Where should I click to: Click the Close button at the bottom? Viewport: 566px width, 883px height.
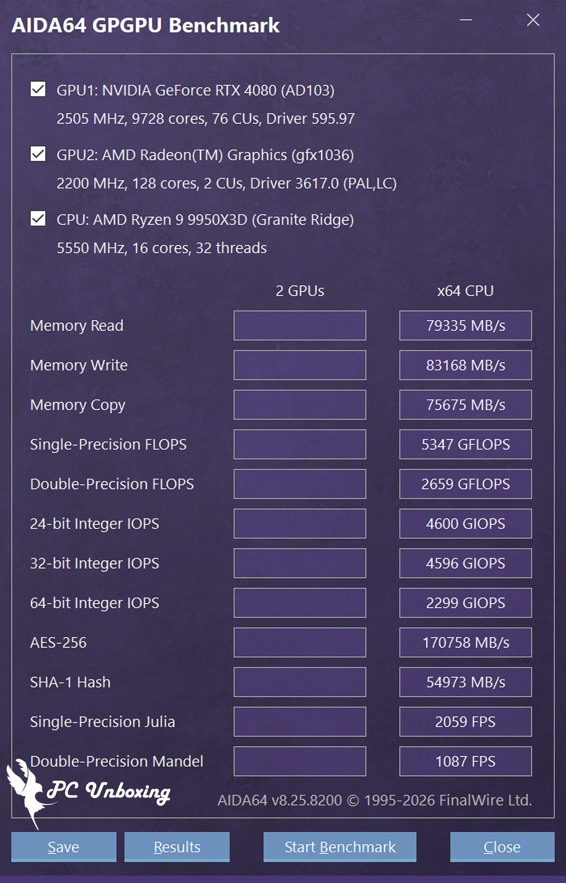[x=502, y=846]
